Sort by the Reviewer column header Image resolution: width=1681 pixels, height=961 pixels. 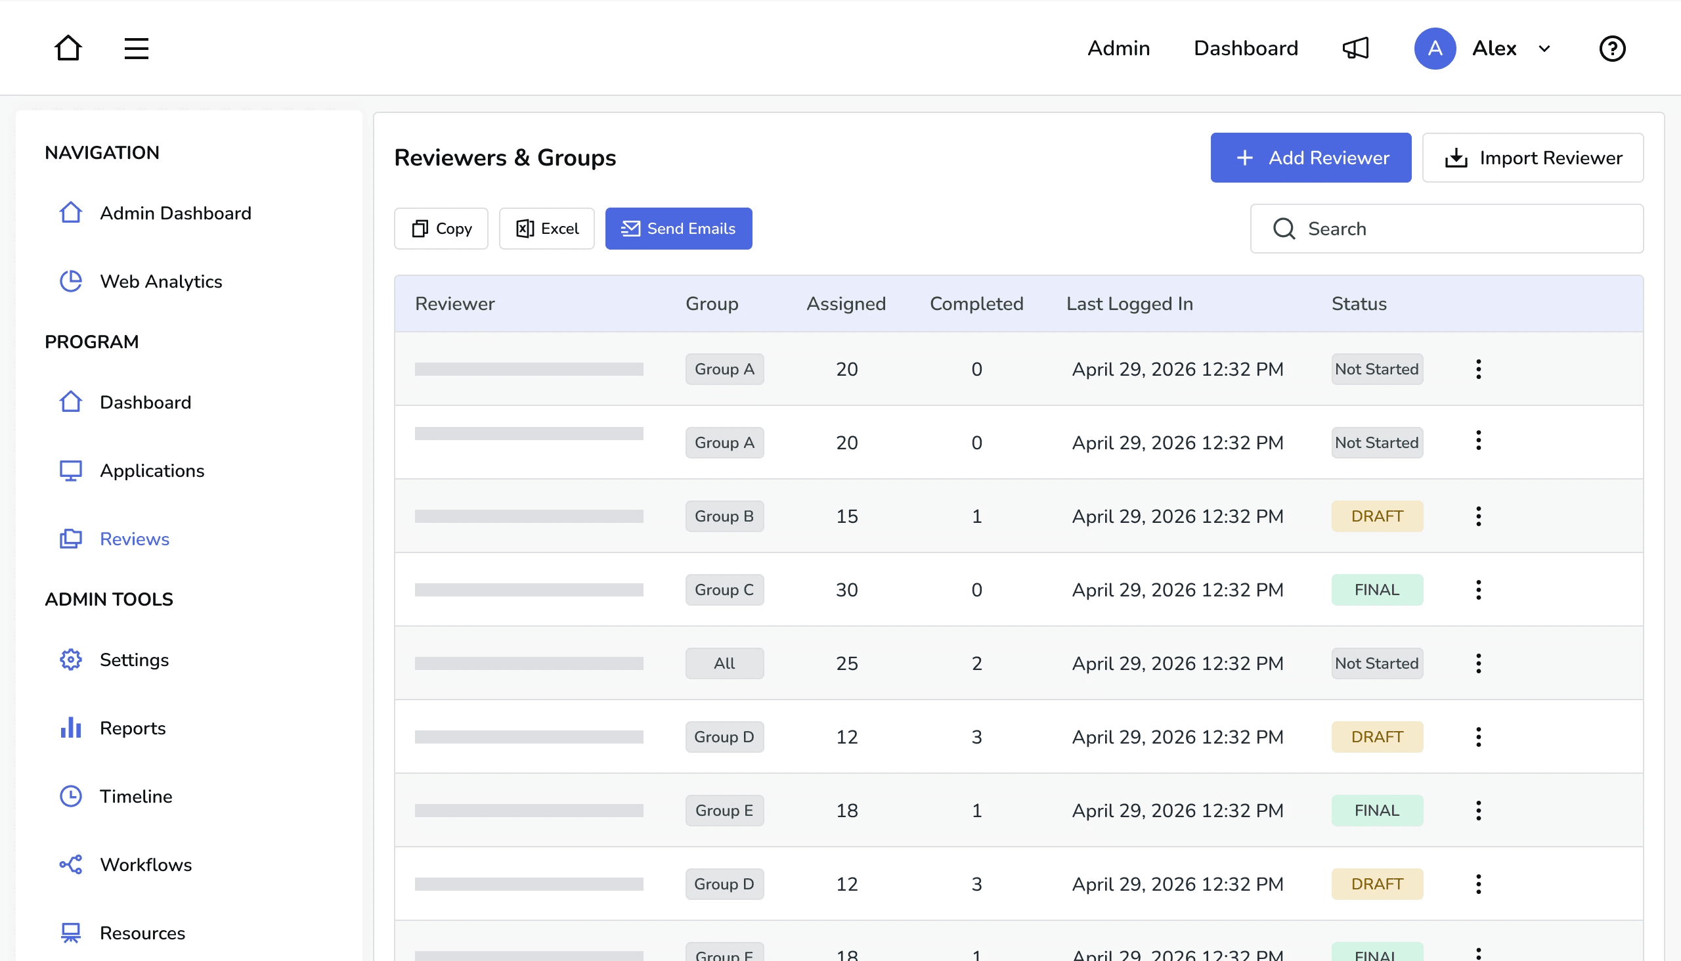click(454, 303)
